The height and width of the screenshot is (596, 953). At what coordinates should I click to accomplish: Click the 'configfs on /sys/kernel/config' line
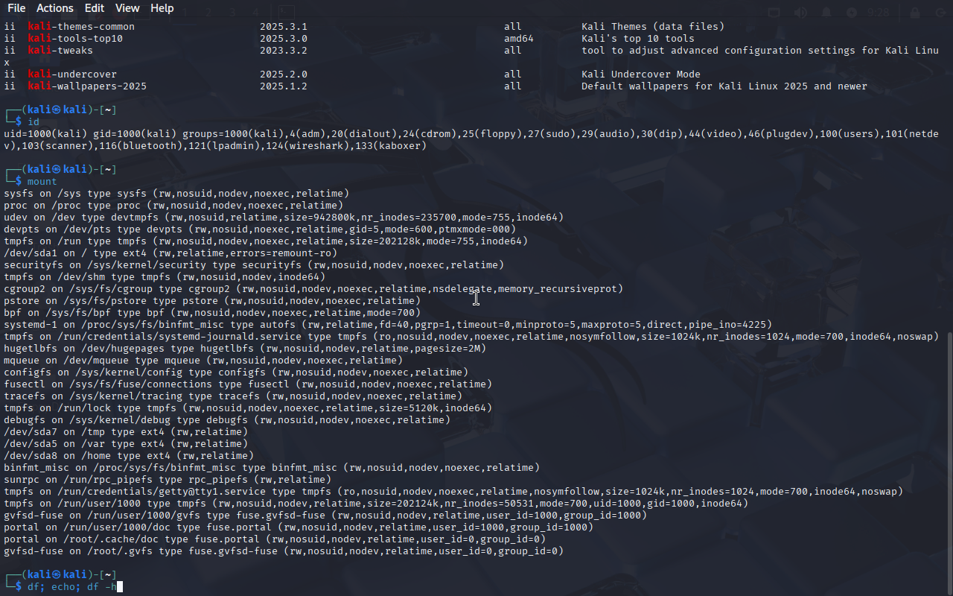pyautogui.click(x=236, y=372)
